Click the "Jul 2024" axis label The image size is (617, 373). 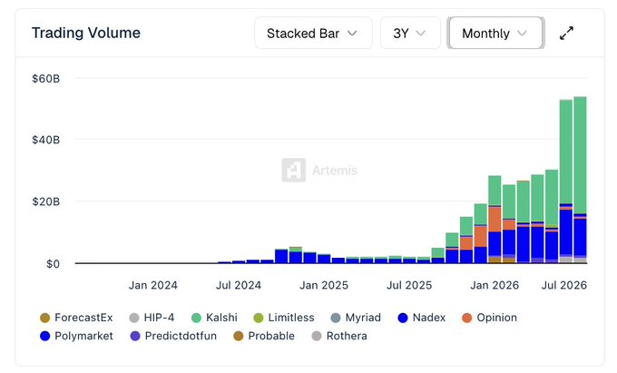[x=239, y=285]
